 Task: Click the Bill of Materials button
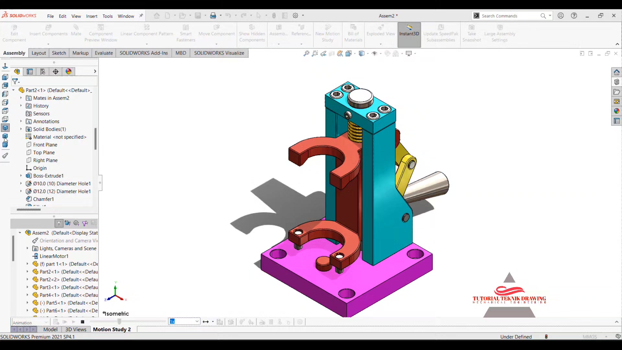(x=353, y=34)
